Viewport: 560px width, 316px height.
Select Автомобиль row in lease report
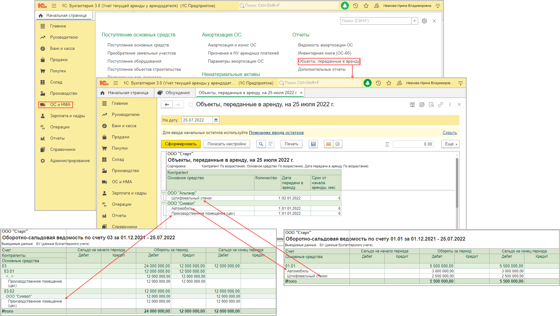(x=254, y=208)
